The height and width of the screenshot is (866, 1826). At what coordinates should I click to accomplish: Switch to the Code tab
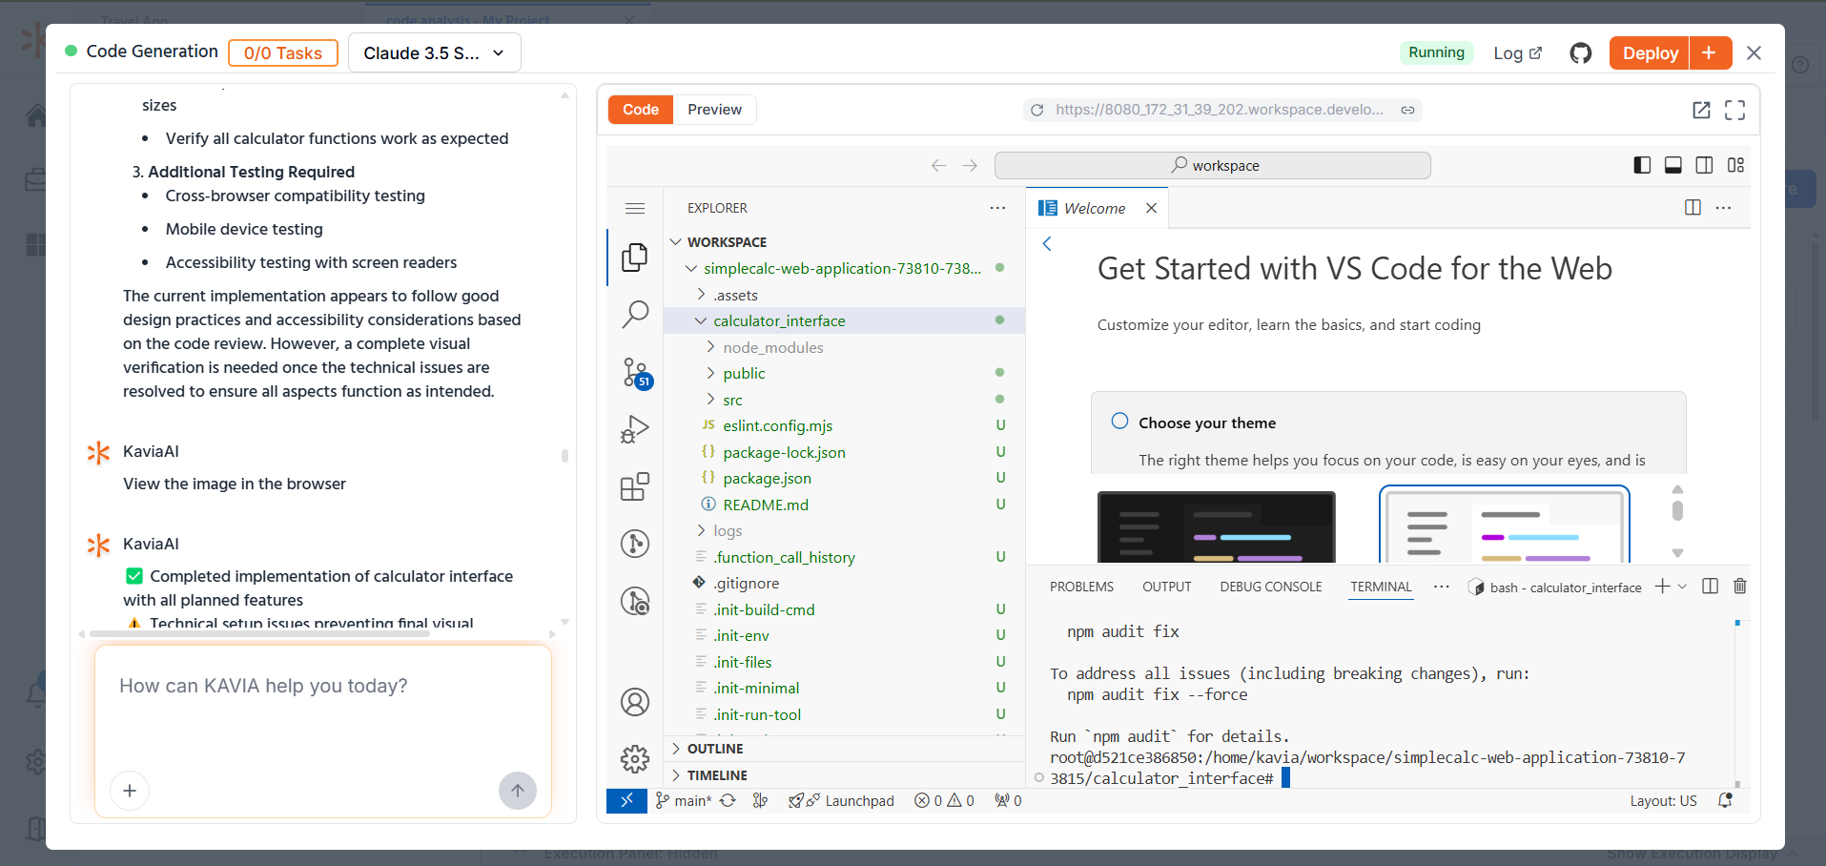pos(641,110)
